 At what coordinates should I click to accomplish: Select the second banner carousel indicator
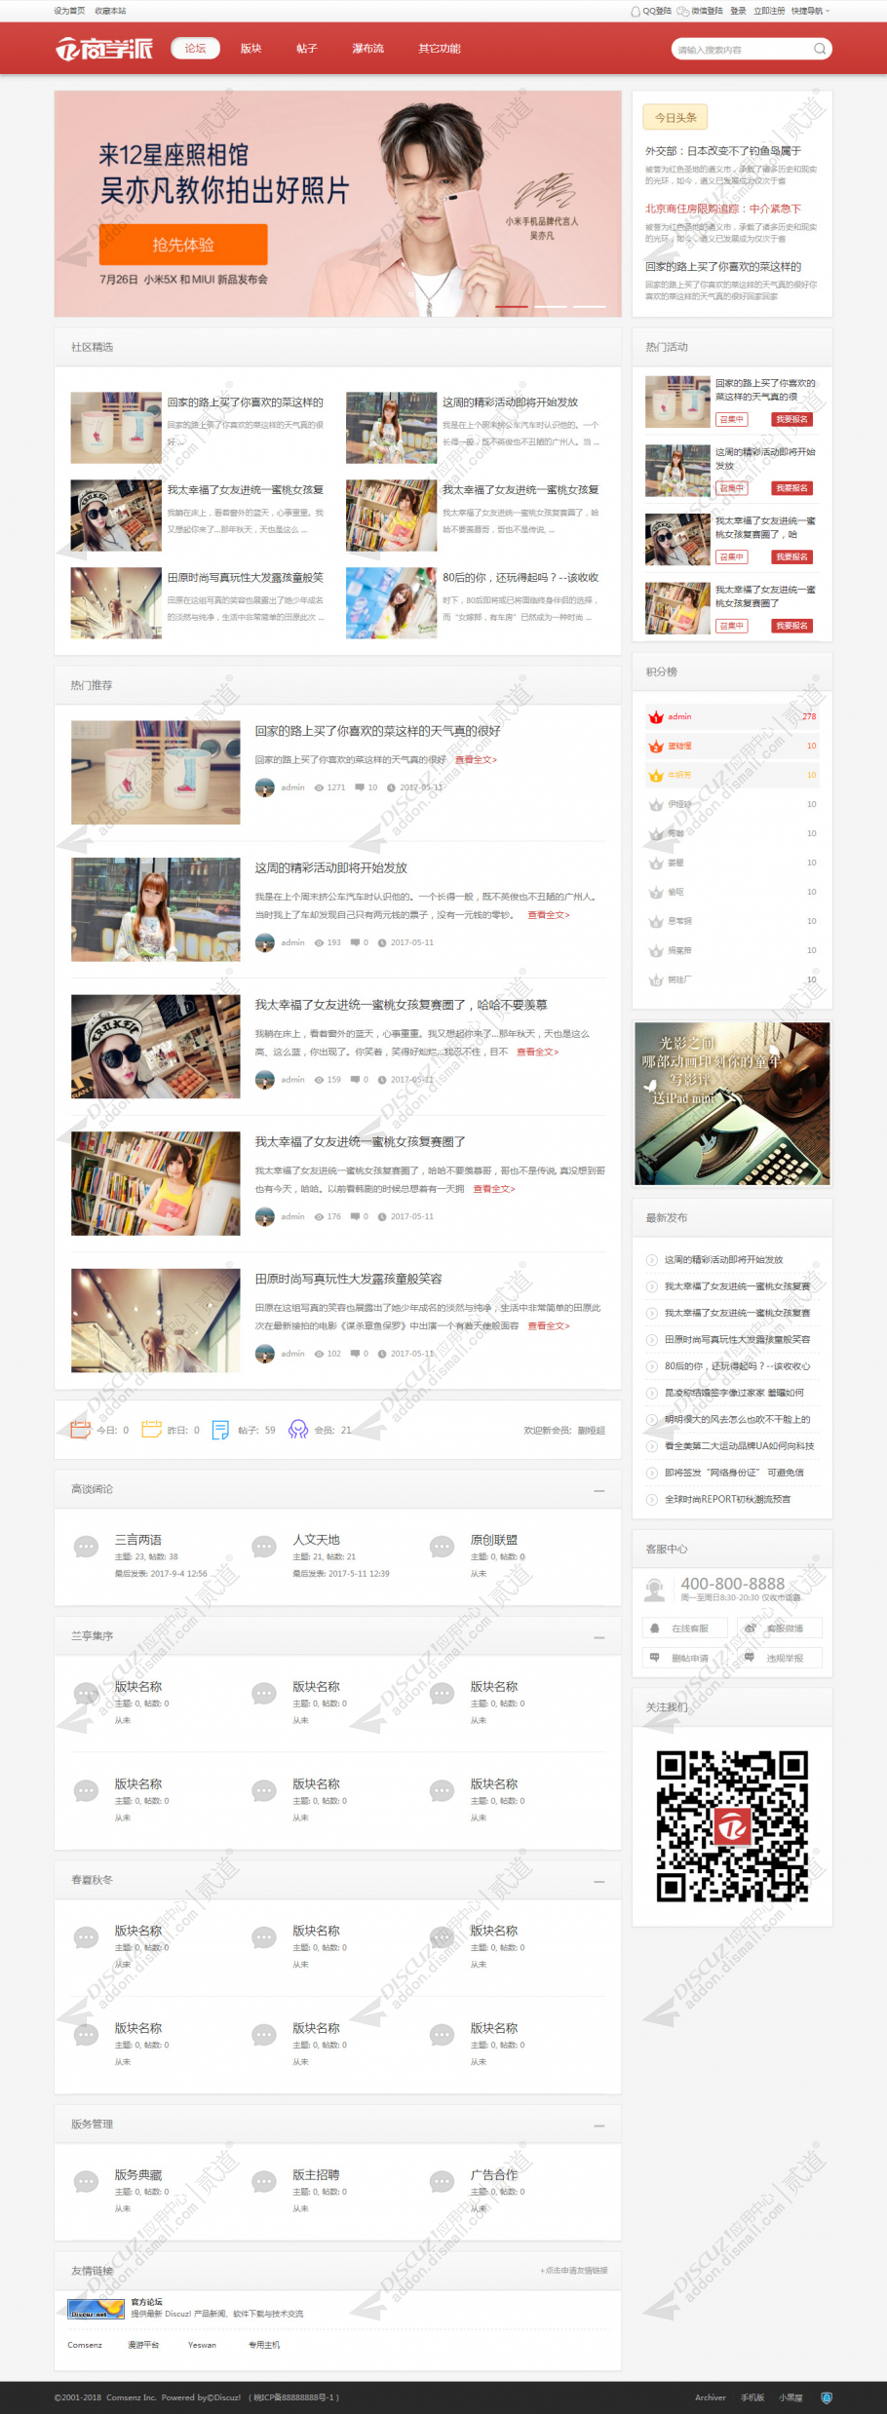click(551, 306)
